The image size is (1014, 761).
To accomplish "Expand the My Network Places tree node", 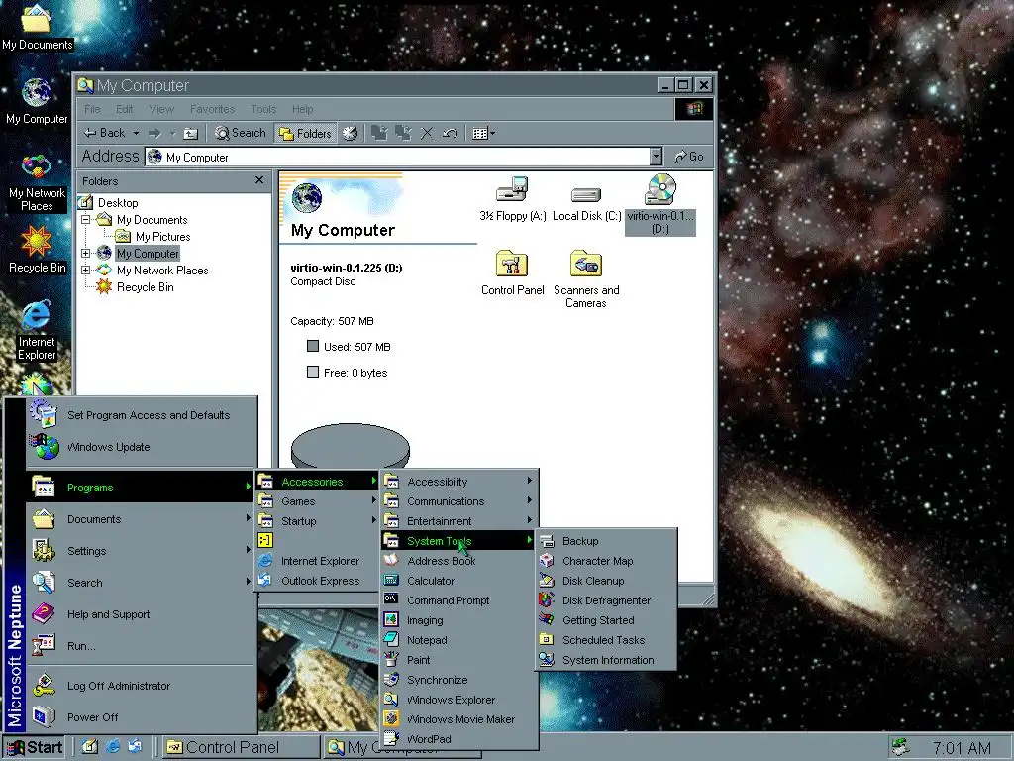I will [x=85, y=271].
